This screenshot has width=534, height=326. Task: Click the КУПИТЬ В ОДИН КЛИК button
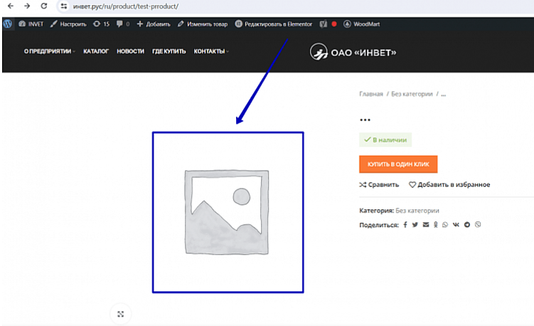(398, 164)
